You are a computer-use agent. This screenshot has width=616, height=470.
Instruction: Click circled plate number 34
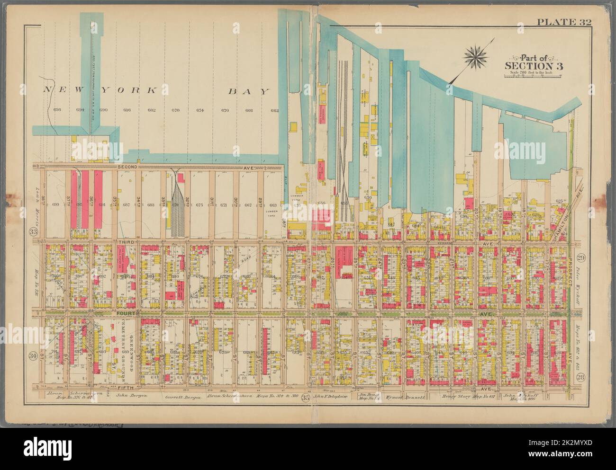pos(33,355)
